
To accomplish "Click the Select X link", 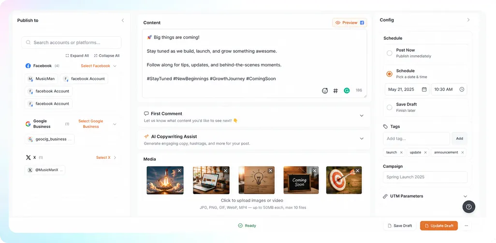I will click(103, 157).
